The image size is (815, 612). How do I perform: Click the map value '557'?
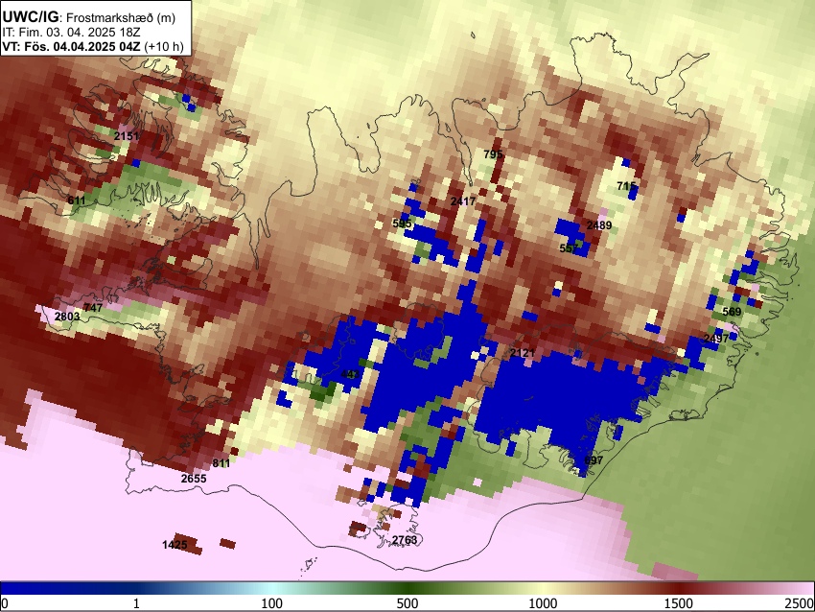click(x=570, y=248)
